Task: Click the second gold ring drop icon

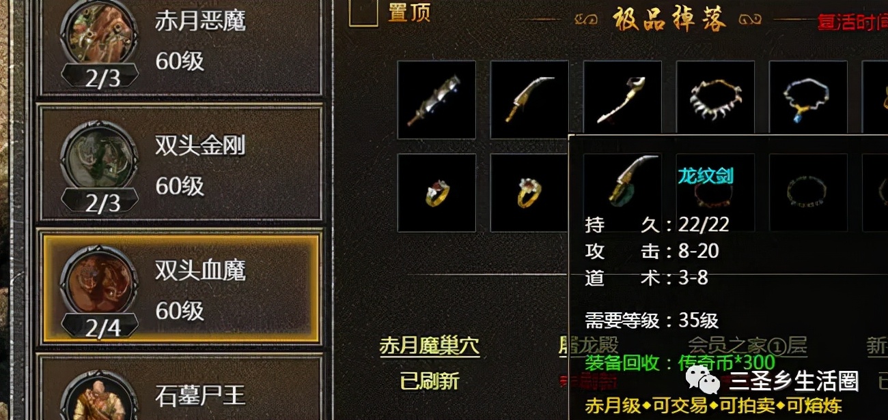Action: [x=529, y=193]
